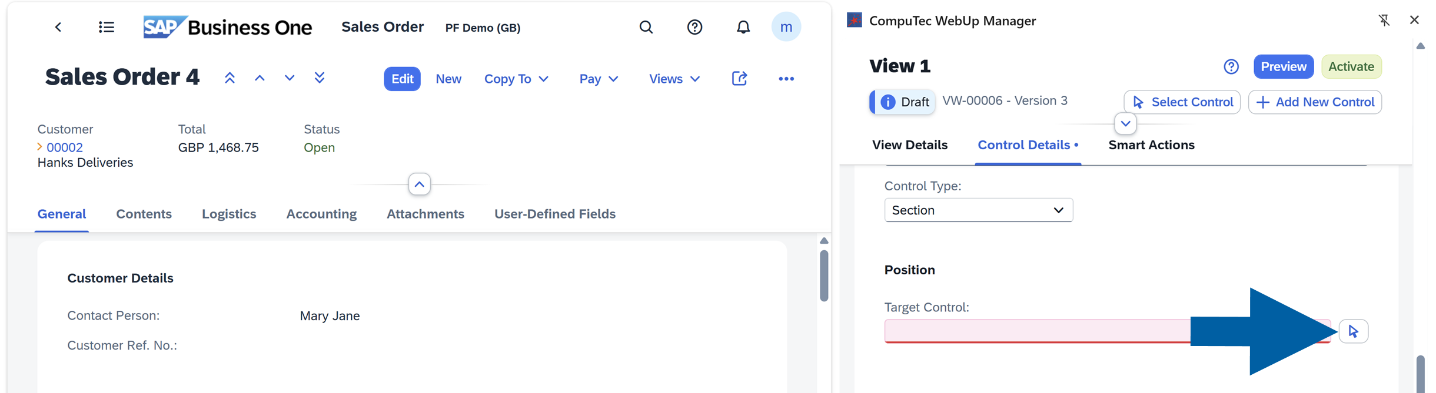Switch to the Attachments tab
The image size is (1436, 393).
426,214
